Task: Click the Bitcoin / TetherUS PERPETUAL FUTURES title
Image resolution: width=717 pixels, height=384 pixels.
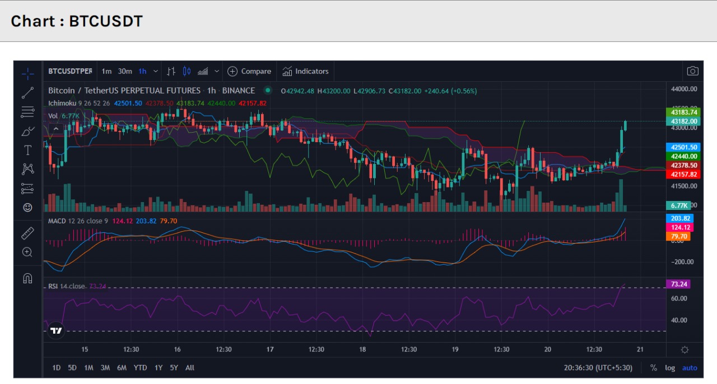Action: 124,90
